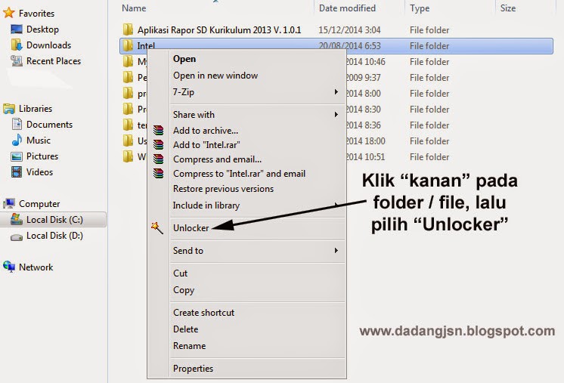
Task: Expand the 7-Zip submenu arrow
Action: click(336, 92)
